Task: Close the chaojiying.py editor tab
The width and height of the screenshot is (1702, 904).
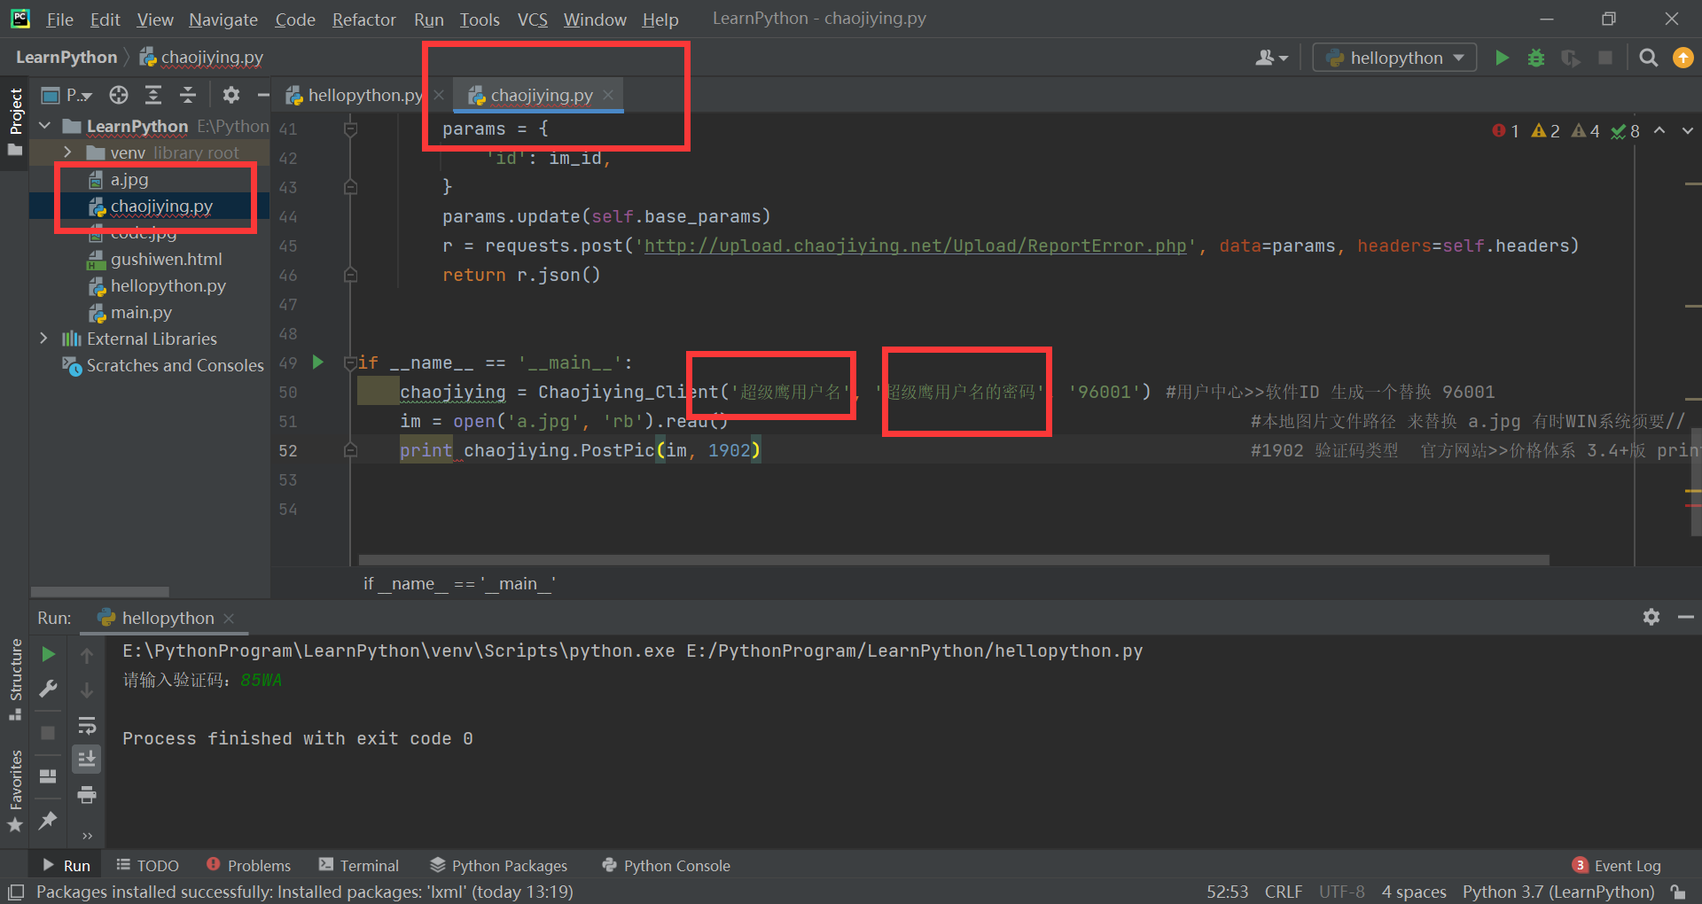Action: click(x=608, y=95)
